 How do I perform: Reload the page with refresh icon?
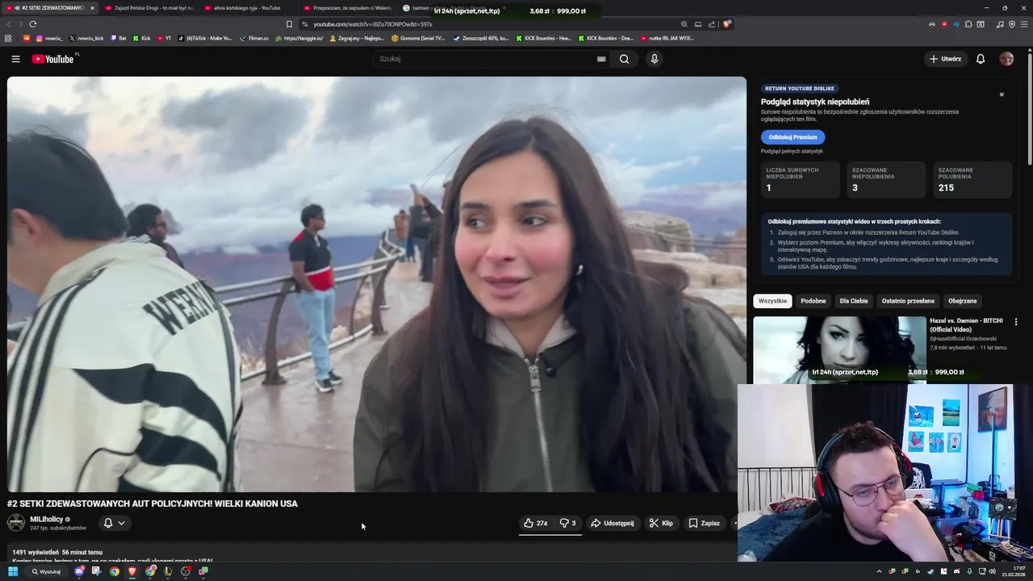[x=33, y=24]
